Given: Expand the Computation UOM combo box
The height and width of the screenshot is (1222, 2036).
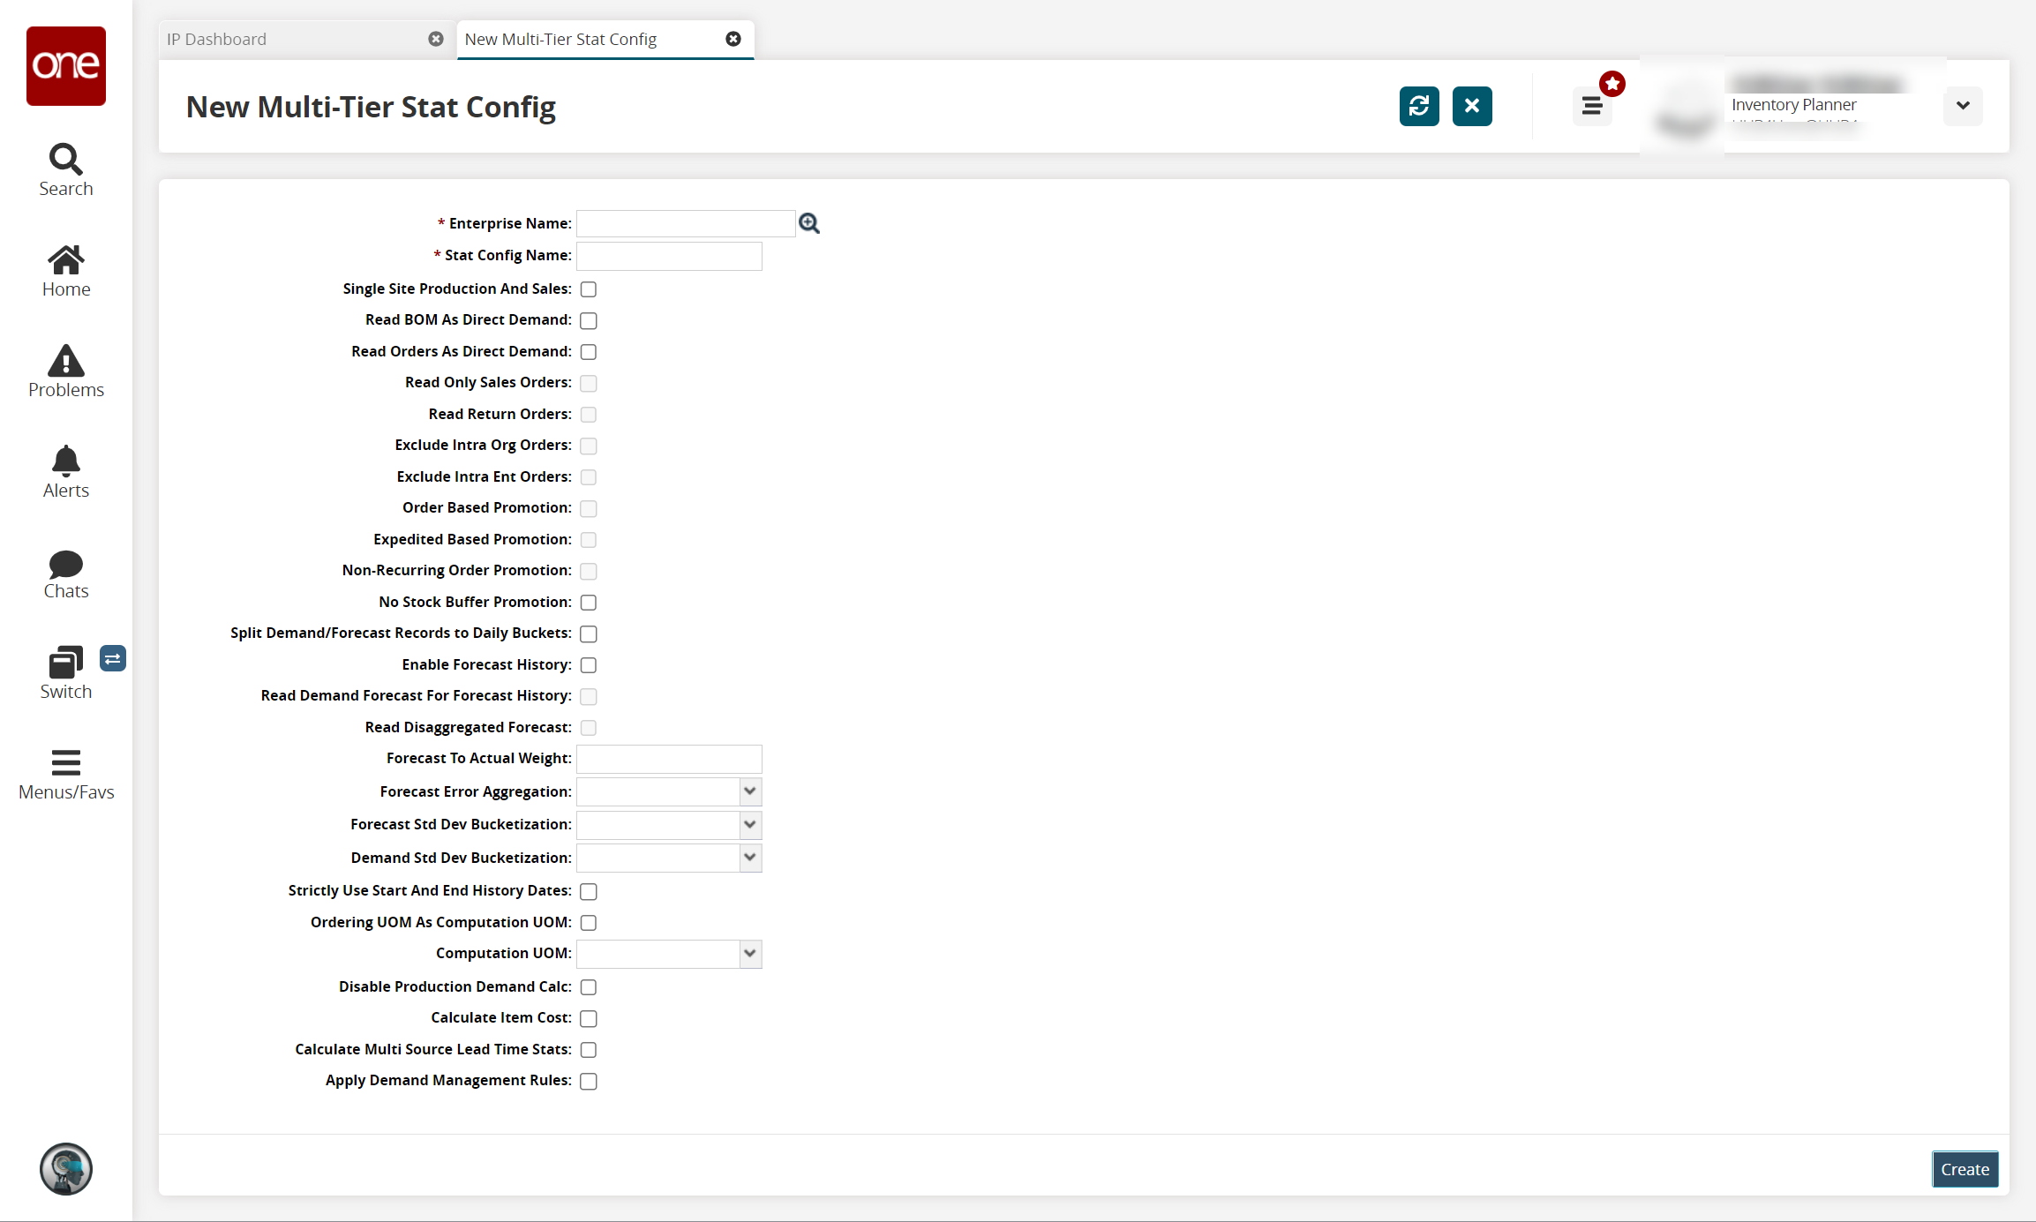Looking at the screenshot, I should point(749,954).
